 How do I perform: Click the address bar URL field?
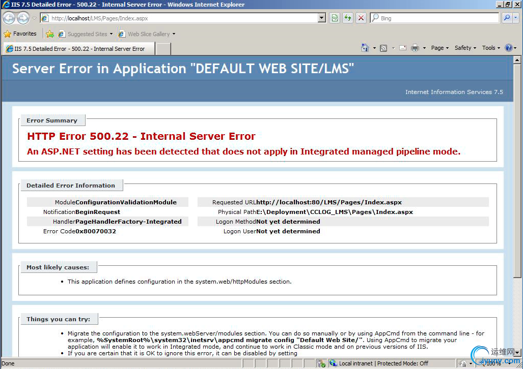(x=182, y=18)
